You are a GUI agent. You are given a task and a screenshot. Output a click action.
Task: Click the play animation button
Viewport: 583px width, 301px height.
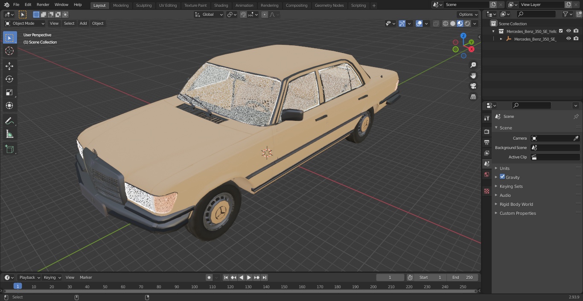(x=249, y=278)
